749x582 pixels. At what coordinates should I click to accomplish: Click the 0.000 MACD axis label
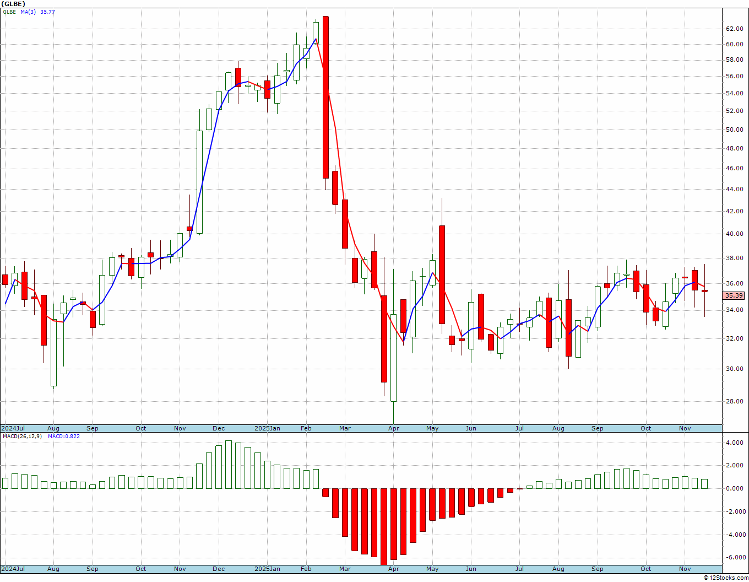735,489
